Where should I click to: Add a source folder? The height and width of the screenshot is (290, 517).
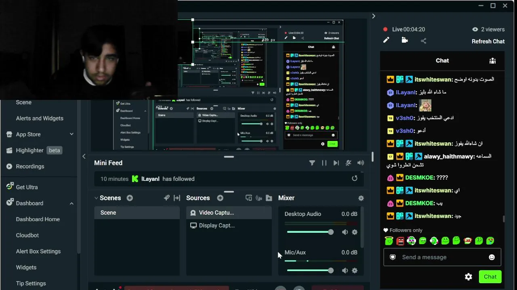(269, 198)
